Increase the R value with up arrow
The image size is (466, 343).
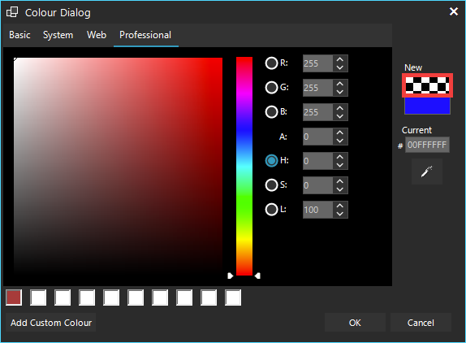(340, 59)
